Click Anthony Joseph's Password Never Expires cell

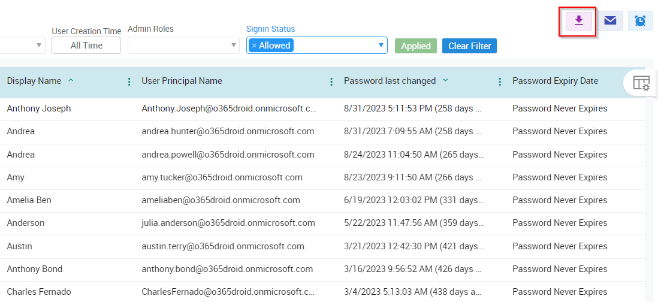point(560,108)
